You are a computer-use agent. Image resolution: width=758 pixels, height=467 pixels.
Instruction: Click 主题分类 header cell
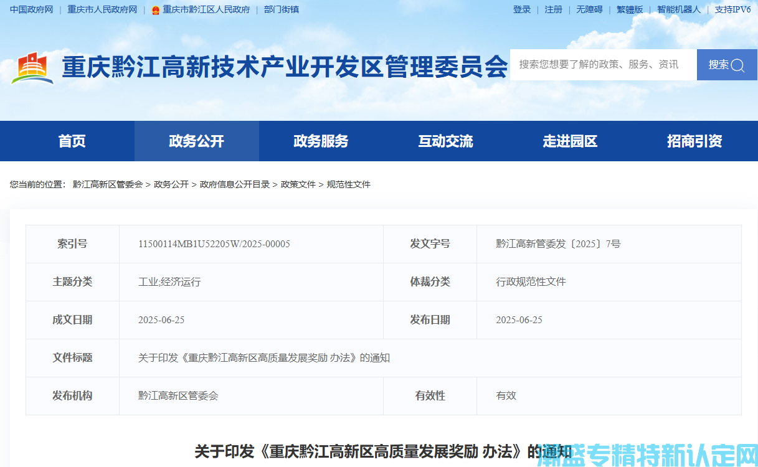tap(72, 282)
